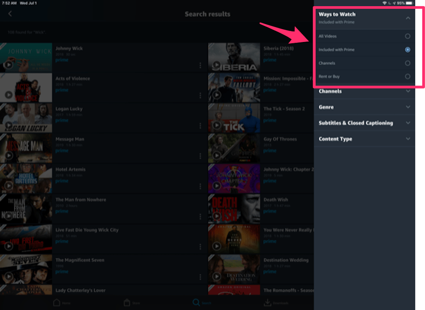
Task: Select the Rent or Buy radio option
Action: (407, 77)
